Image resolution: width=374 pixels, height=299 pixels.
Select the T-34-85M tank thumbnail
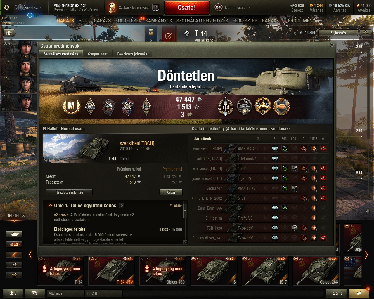(x=112, y=271)
